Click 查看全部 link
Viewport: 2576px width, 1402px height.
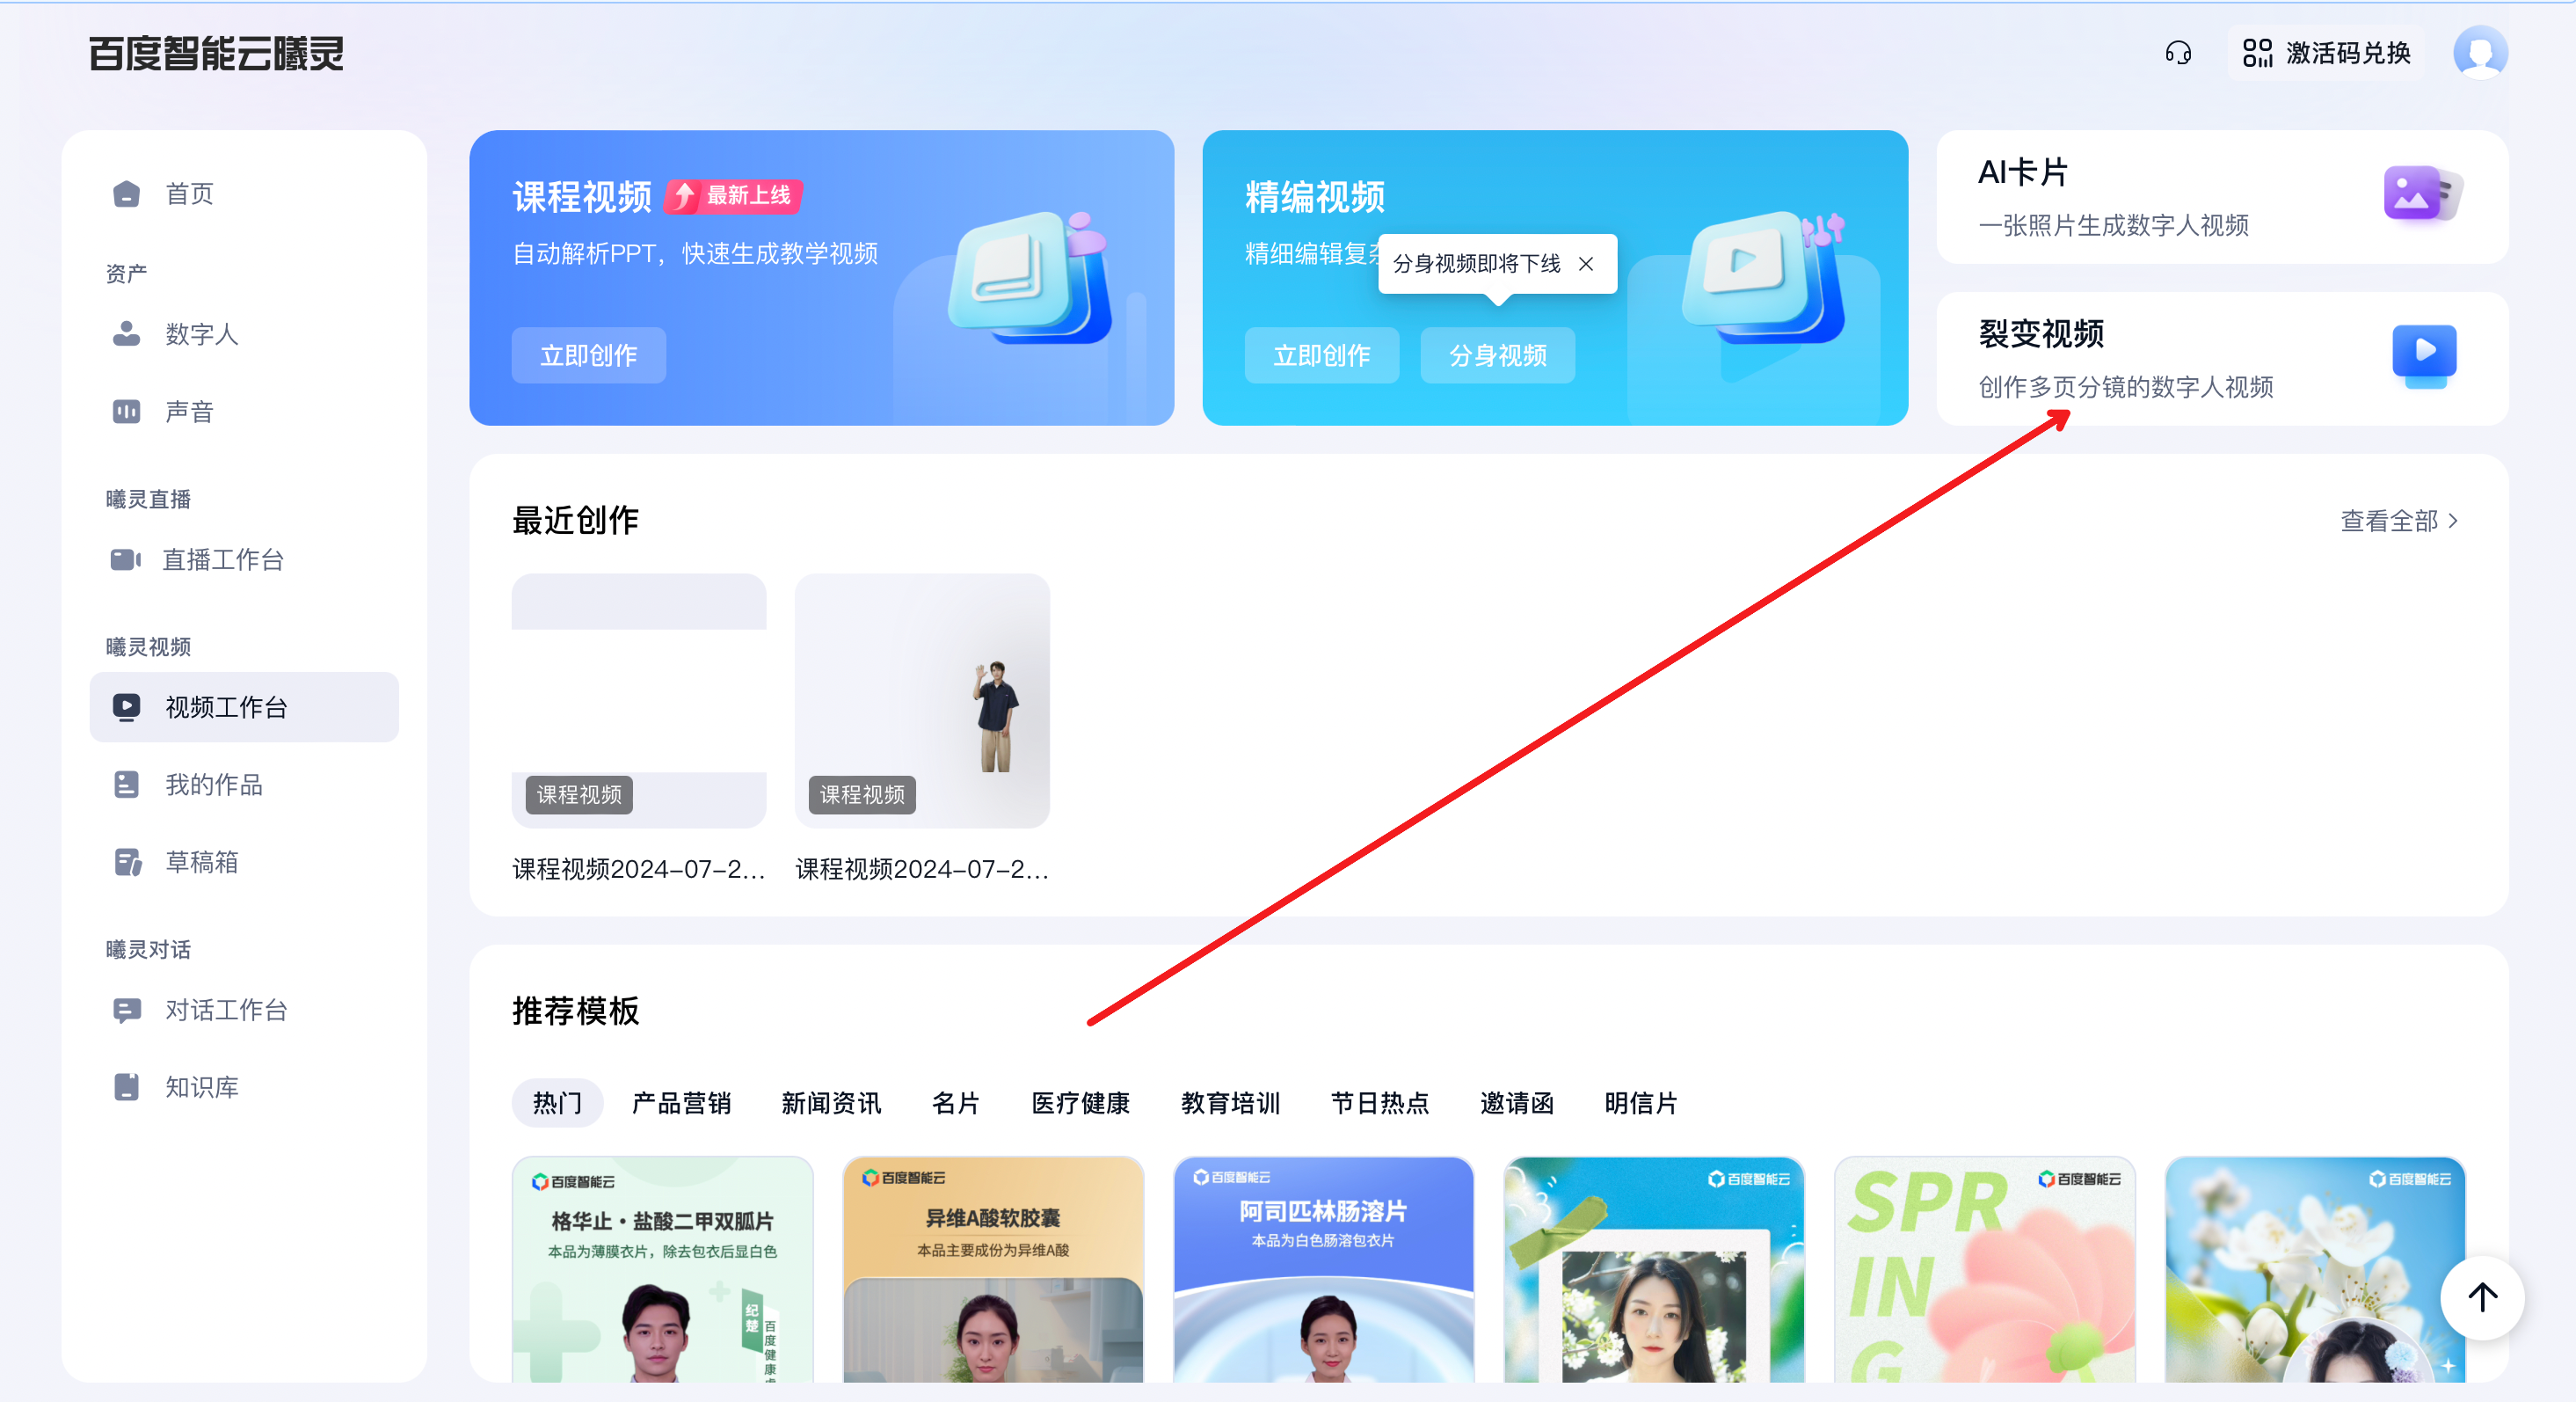tap(2398, 521)
